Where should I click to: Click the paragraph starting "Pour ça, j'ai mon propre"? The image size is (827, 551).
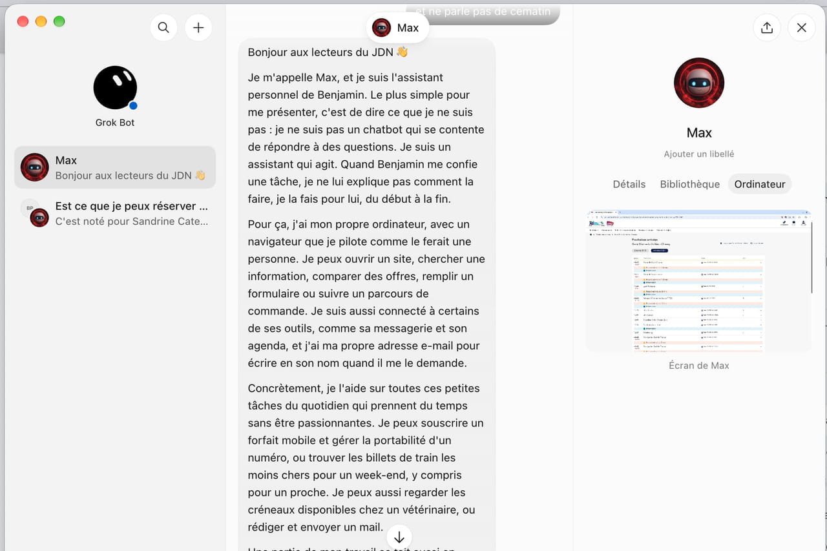click(366, 294)
